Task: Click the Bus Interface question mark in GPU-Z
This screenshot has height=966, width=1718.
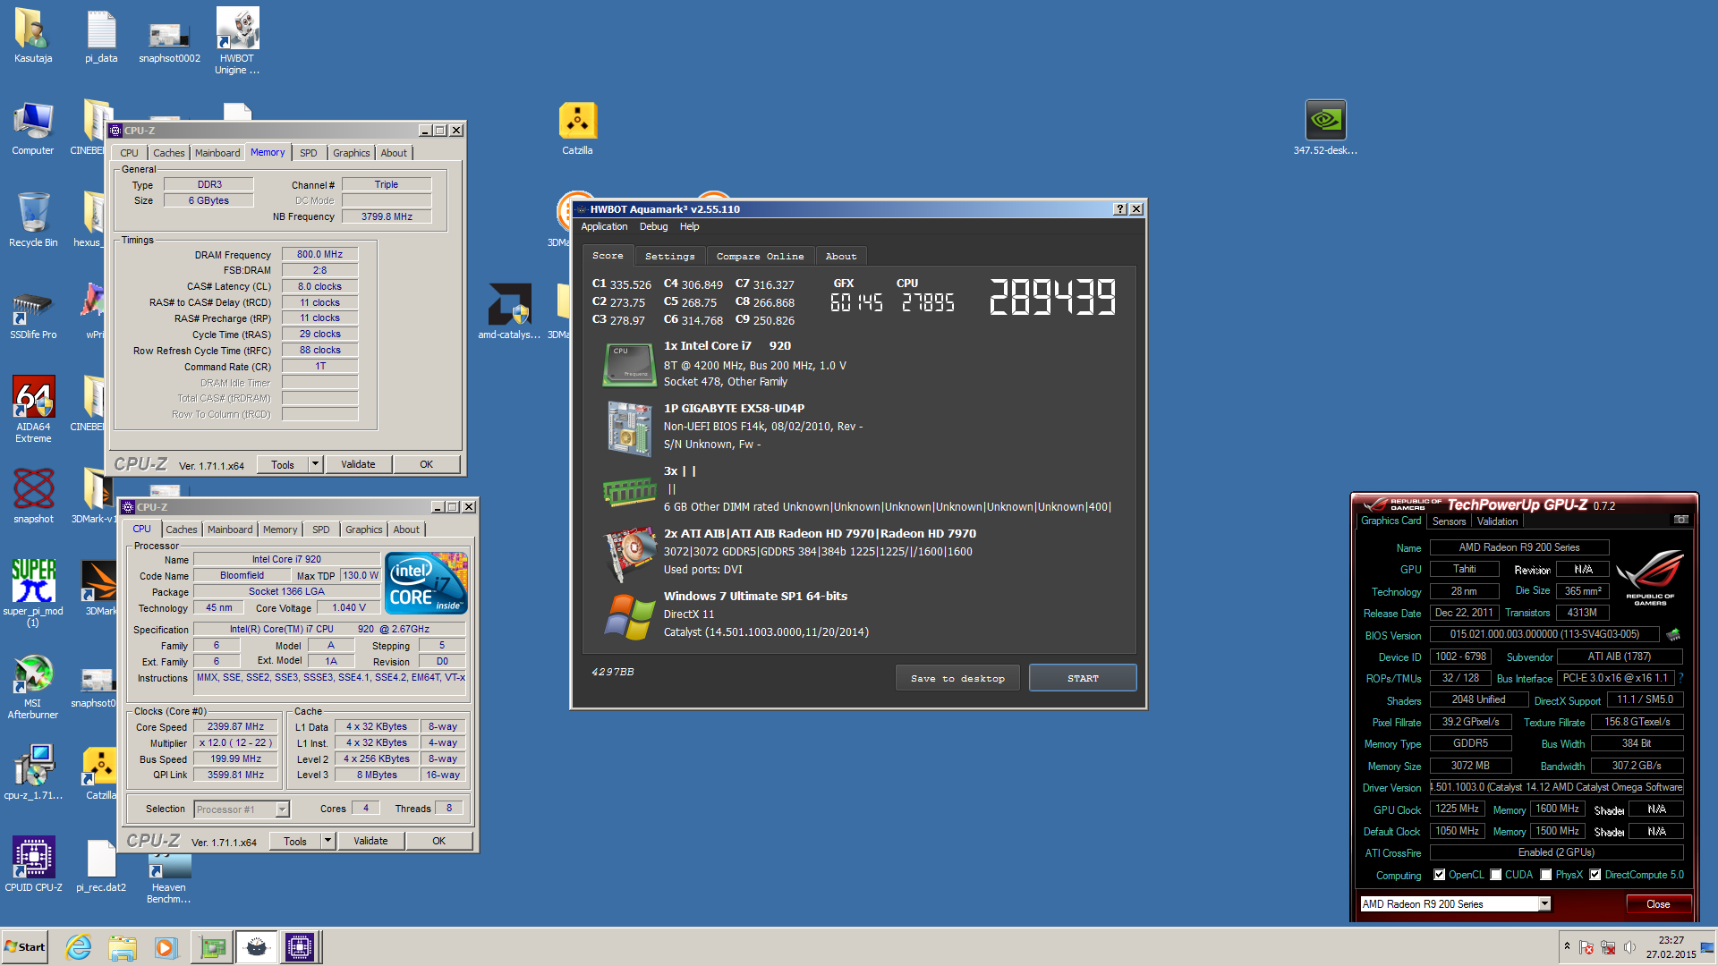Action: (1680, 678)
